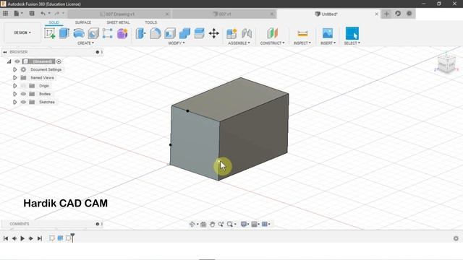
Task: Open the Select dropdown menu
Action: tap(352, 43)
